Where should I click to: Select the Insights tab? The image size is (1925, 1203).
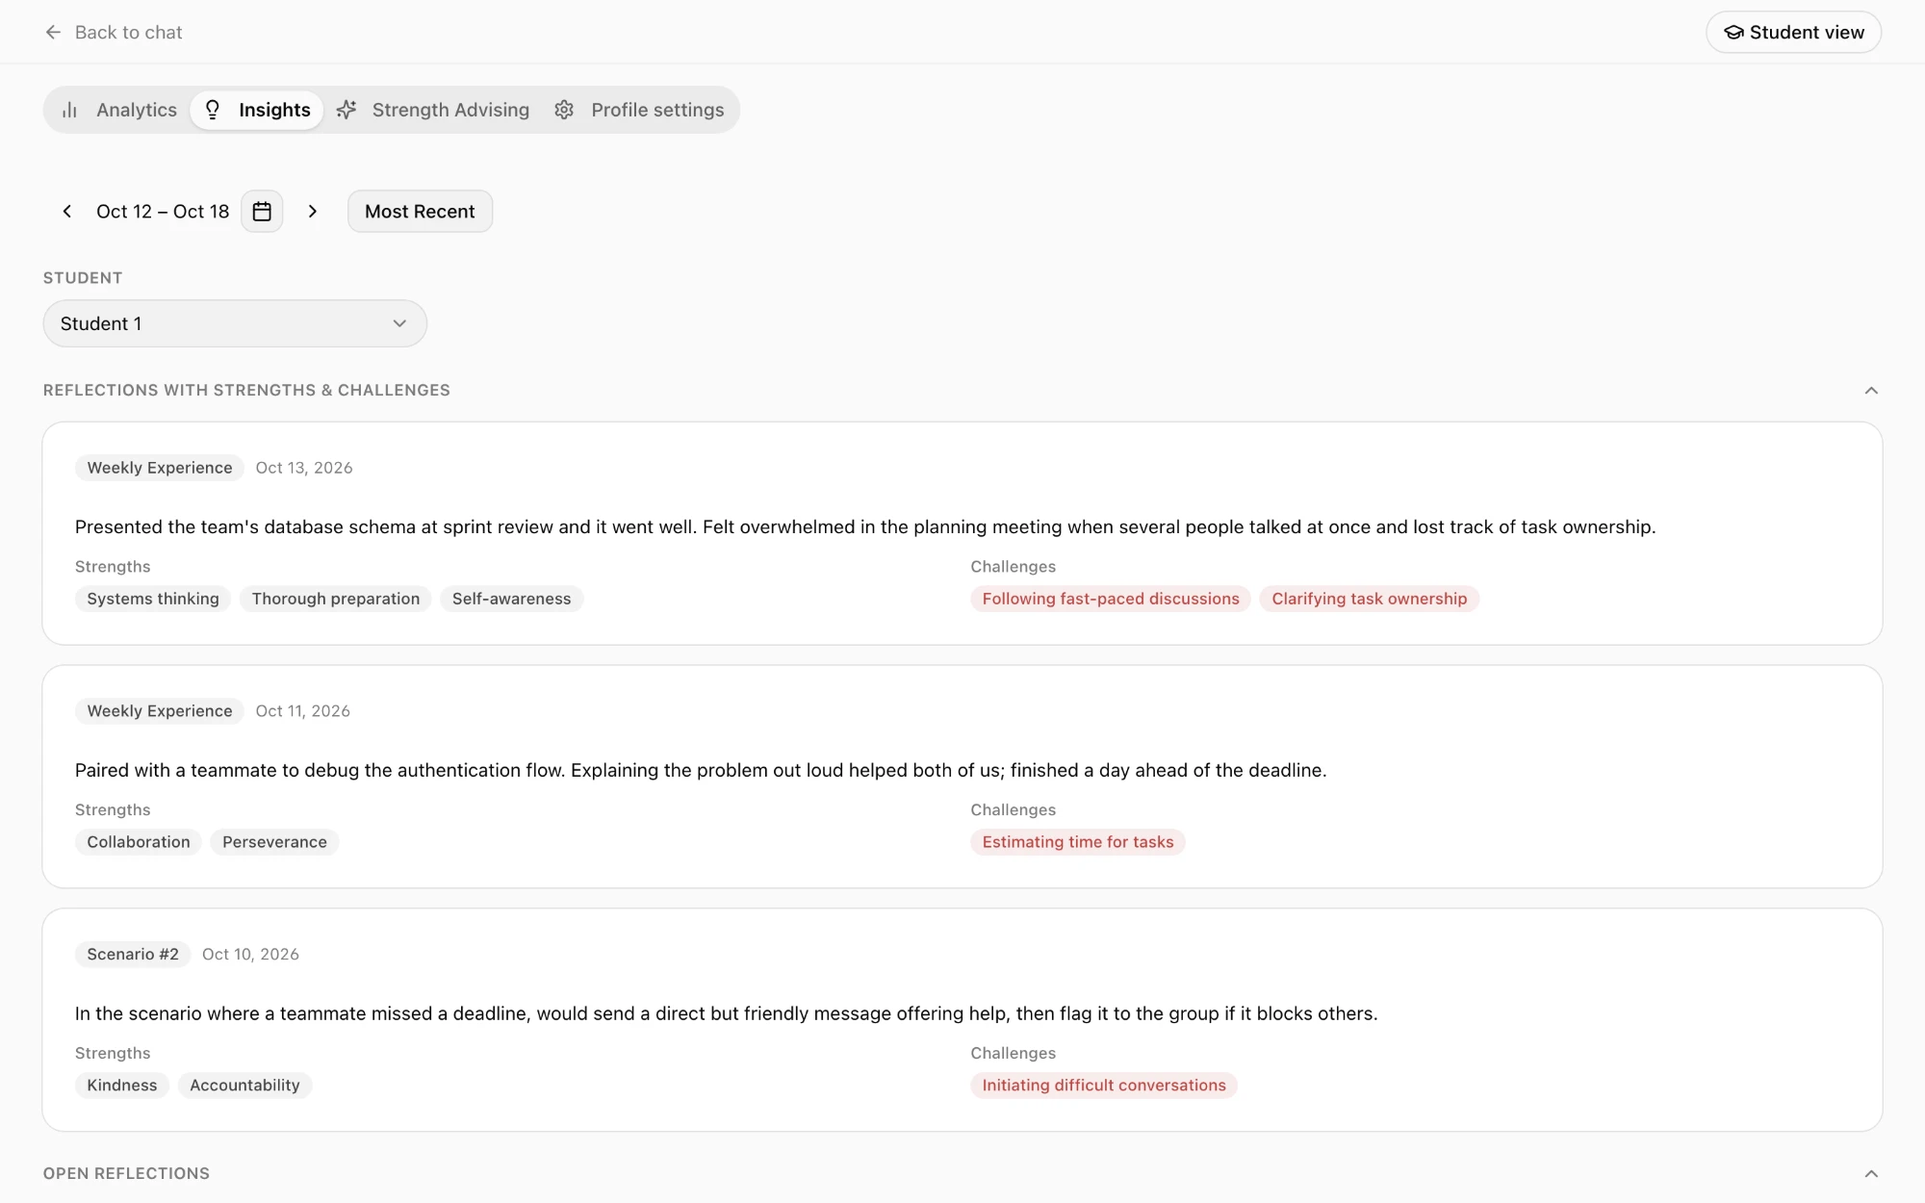tap(257, 110)
